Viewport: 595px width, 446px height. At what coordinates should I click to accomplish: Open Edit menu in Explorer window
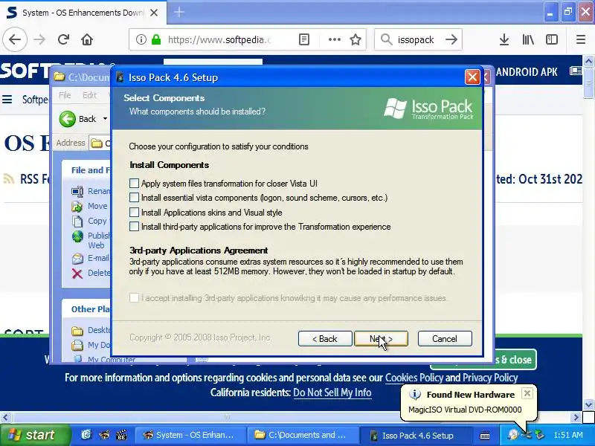(x=89, y=95)
